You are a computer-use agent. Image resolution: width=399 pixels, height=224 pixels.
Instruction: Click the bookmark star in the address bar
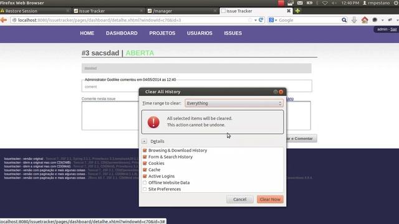250,20
